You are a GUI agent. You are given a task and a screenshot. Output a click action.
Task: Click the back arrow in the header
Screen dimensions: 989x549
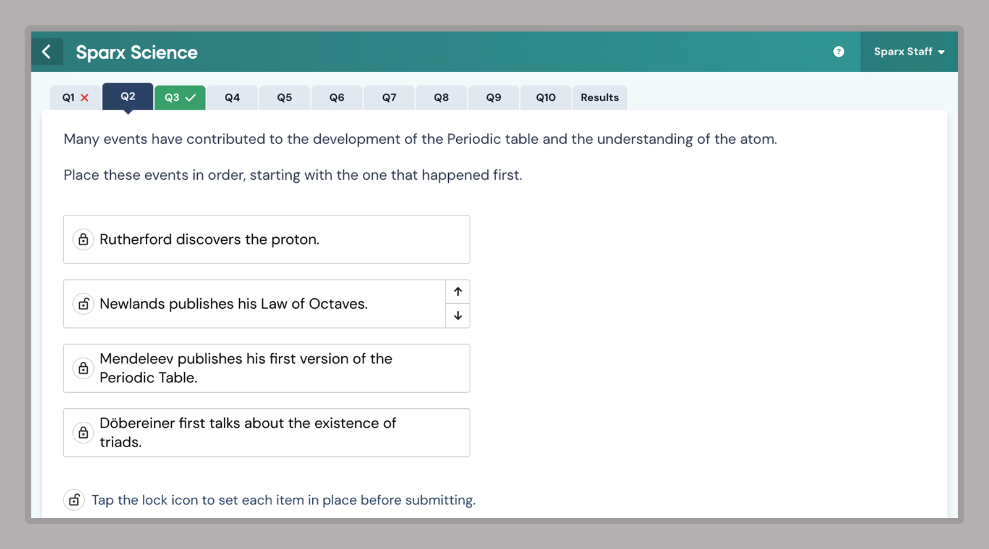[47, 52]
